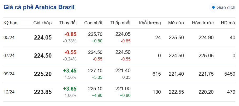This screenshot has width=239, height=106.
Task: Click the Thay đổi column header
Action: (68, 23)
